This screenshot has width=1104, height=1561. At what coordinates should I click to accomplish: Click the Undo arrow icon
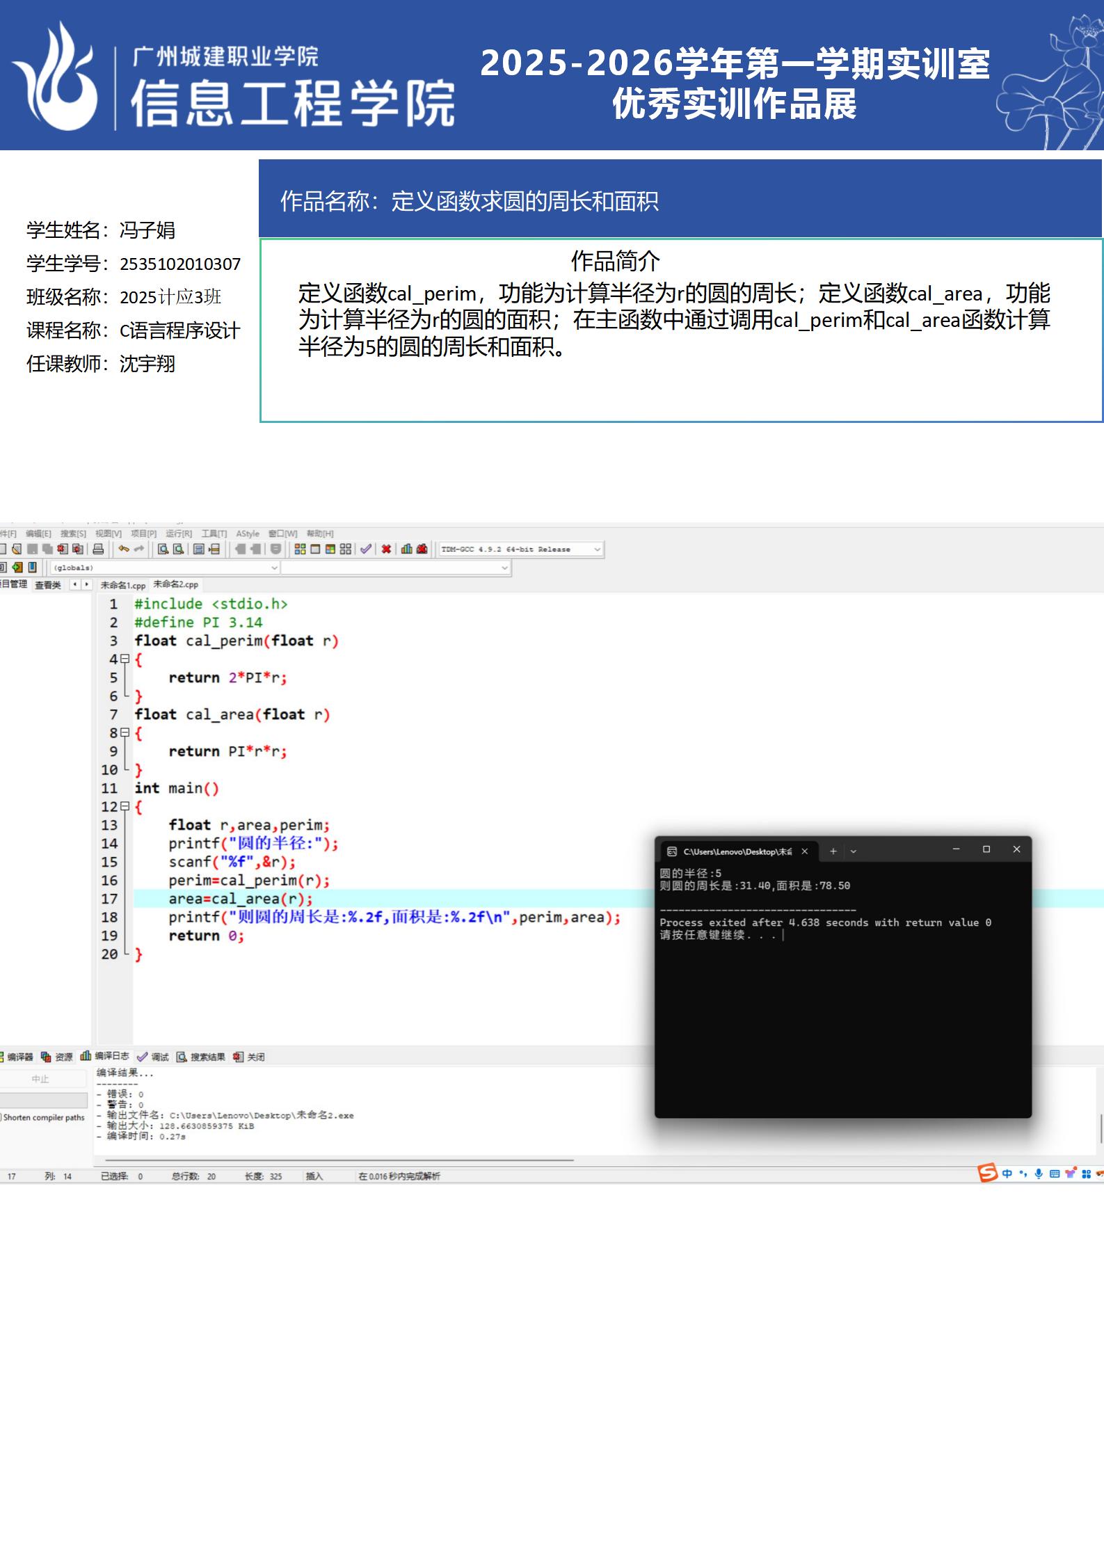click(124, 549)
